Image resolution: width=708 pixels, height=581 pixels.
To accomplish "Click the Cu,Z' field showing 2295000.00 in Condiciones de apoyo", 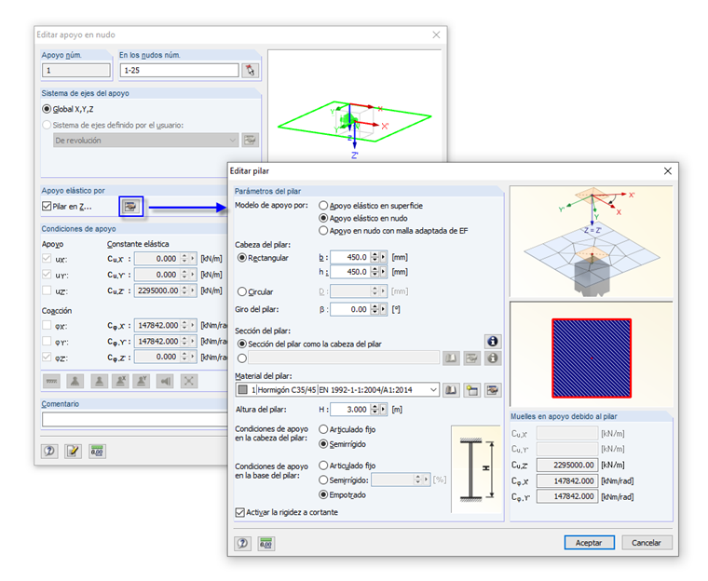I will (x=157, y=290).
